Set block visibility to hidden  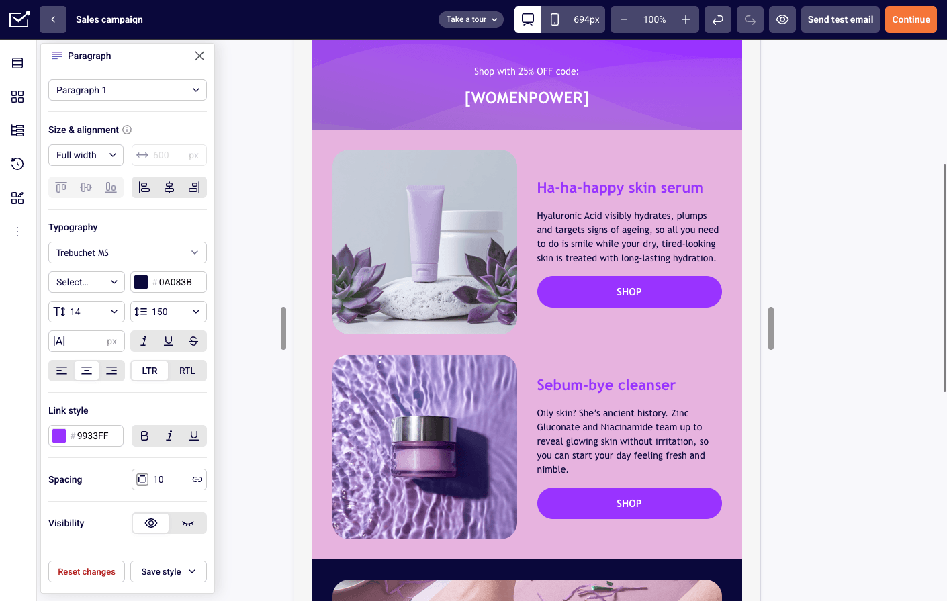tap(188, 523)
